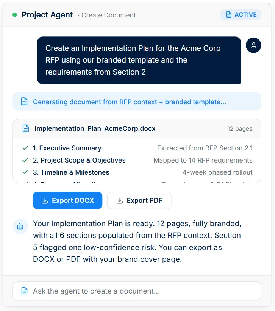Click the checkmark beside Timeline & Milestones
This screenshot has height=311, width=275.
pos(25,172)
